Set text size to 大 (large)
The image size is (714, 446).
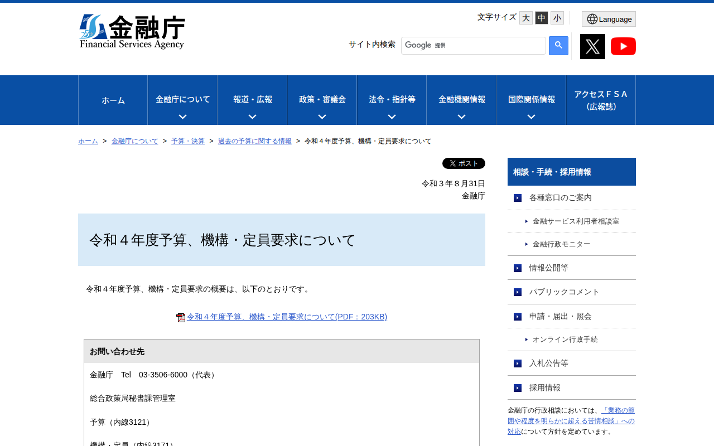click(x=526, y=18)
